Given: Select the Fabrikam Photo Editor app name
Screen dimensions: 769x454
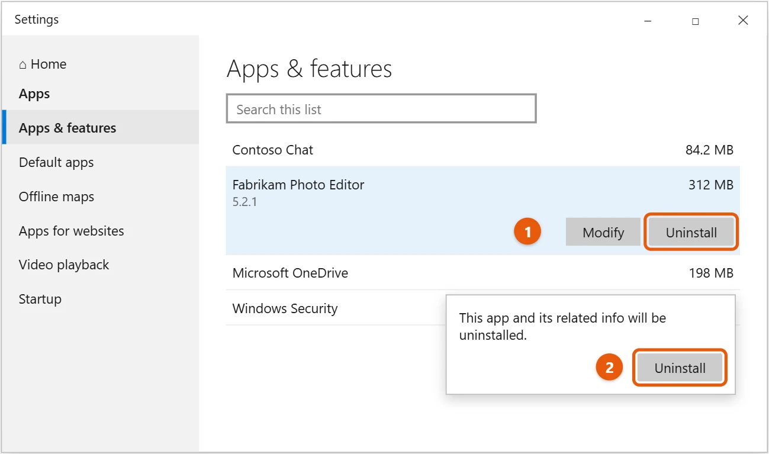Looking at the screenshot, I should coord(298,185).
